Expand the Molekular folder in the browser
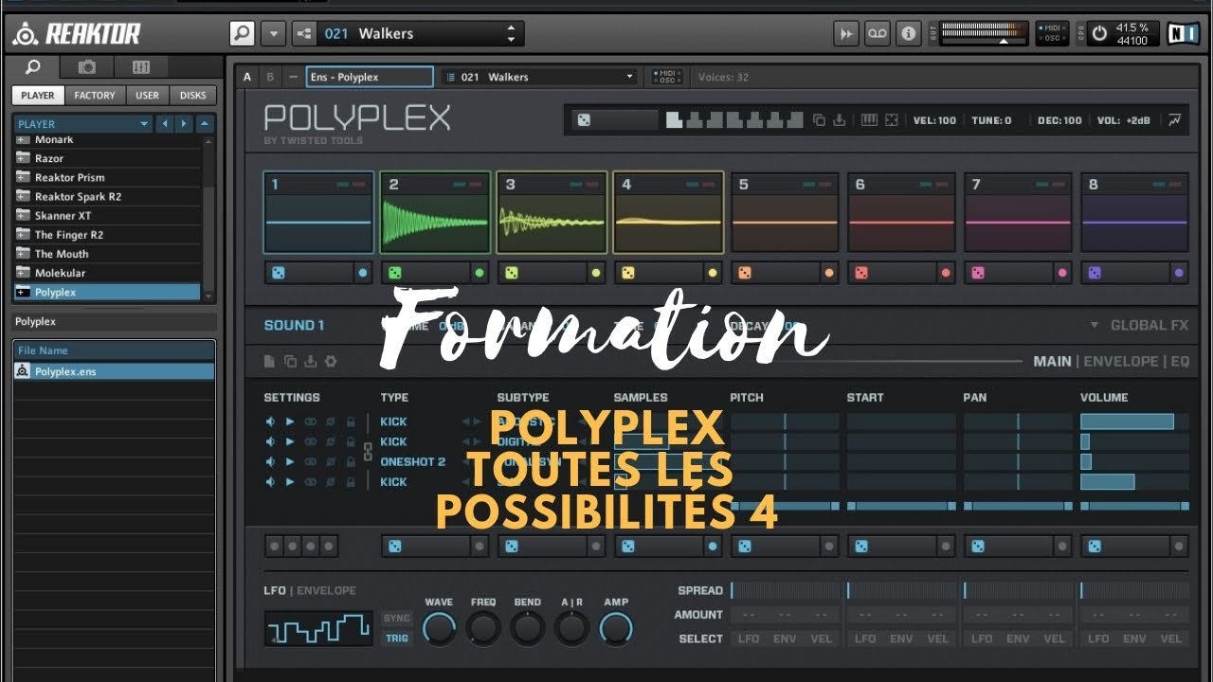1213x682 pixels. tap(24, 273)
